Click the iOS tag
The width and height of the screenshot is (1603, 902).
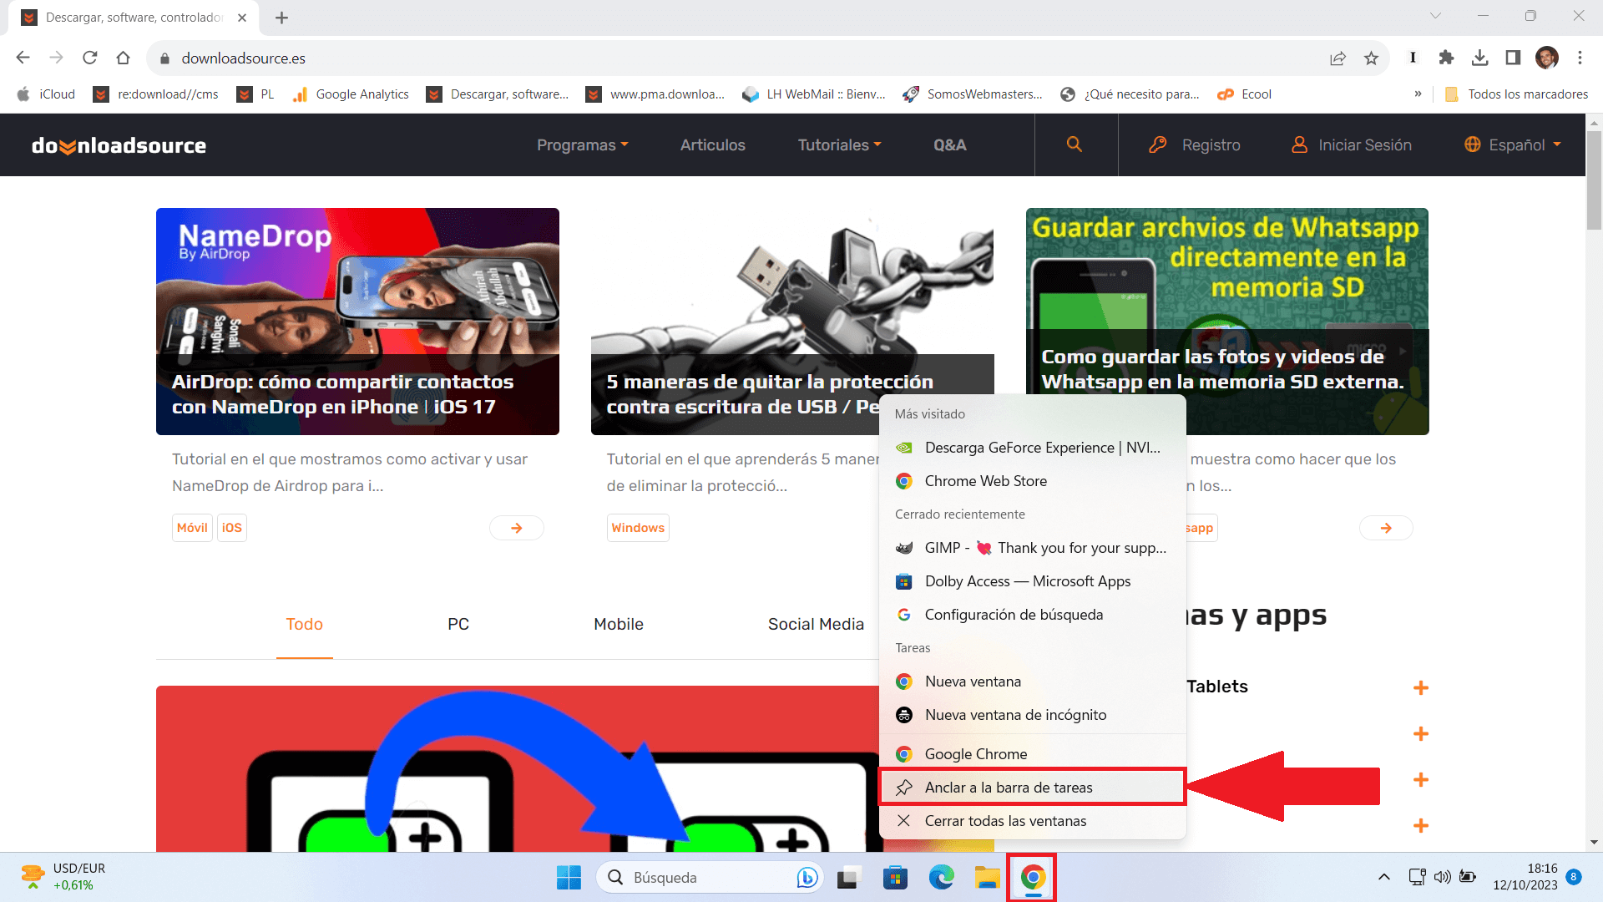[x=231, y=527]
